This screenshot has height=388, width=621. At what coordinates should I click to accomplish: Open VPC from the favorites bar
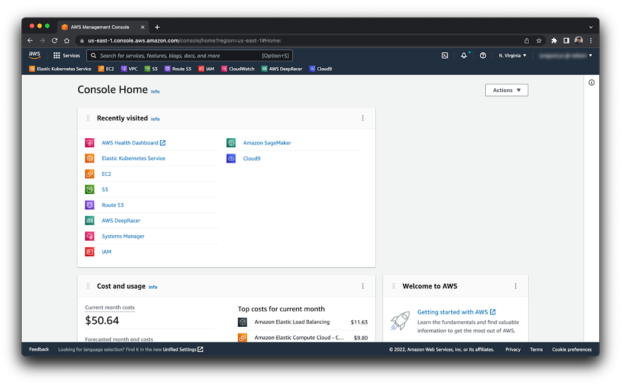click(x=129, y=69)
